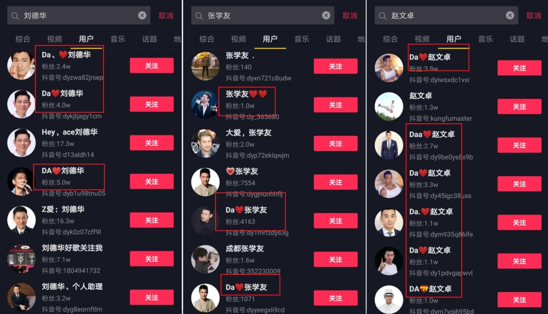Follow 刘德华好歌关注我 account
This screenshot has width=548, height=314.
pos(152,259)
